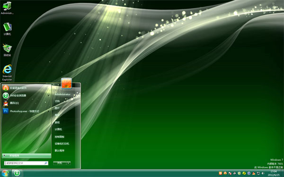Open the Administrator personal folder link
This screenshot has width=284, height=177.
coord(62,94)
